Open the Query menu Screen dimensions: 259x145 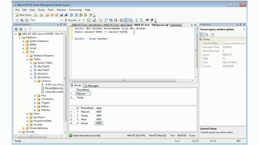pos(41,10)
